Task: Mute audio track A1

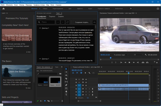Action: [86, 89]
